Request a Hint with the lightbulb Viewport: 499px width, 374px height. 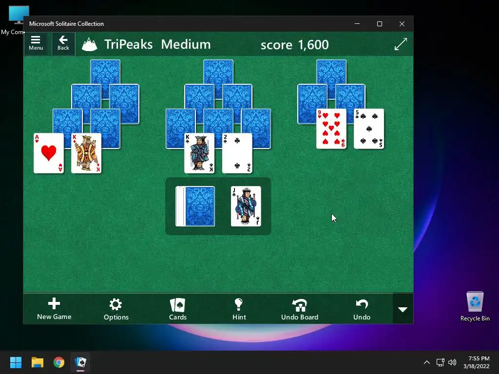click(239, 309)
